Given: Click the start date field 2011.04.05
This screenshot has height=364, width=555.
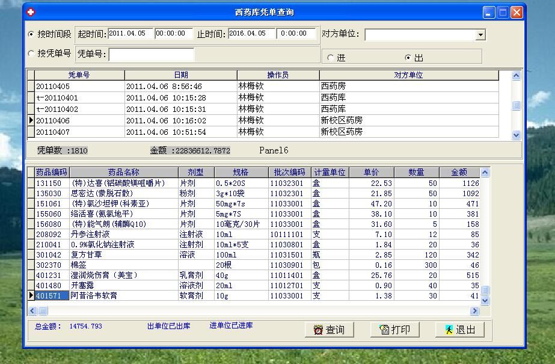Looking at the screenshot, I should point(130,33).
